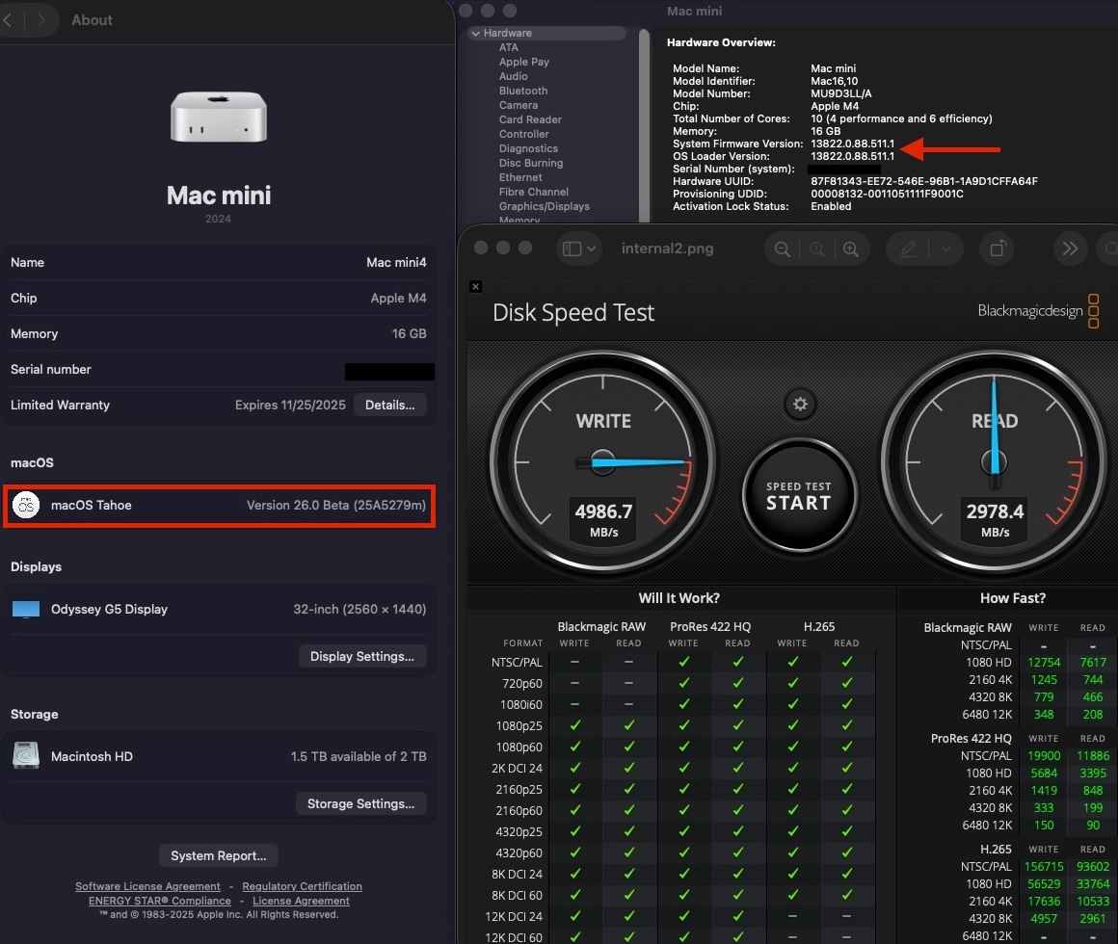Click the 2160p60 format row label
This screenshot has height=944, width=1118.
click(519, 811)
